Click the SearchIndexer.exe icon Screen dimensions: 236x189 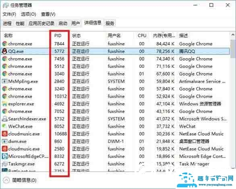pyautogui.click(x=4, y=119)
